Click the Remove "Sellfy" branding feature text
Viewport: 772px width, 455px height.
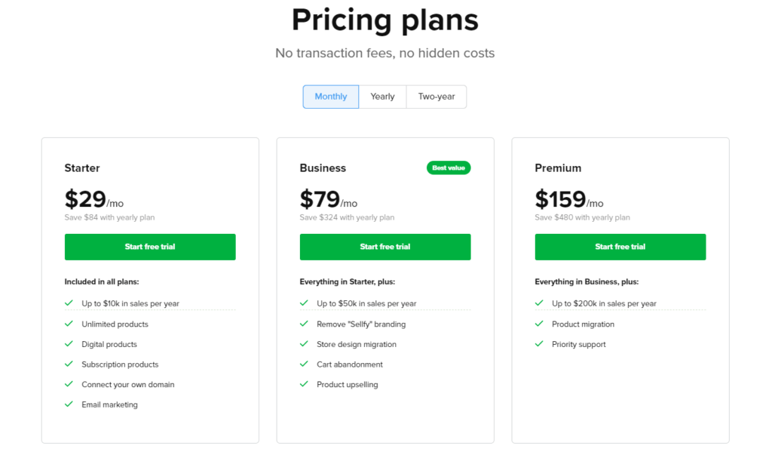(x=361, y=324)
